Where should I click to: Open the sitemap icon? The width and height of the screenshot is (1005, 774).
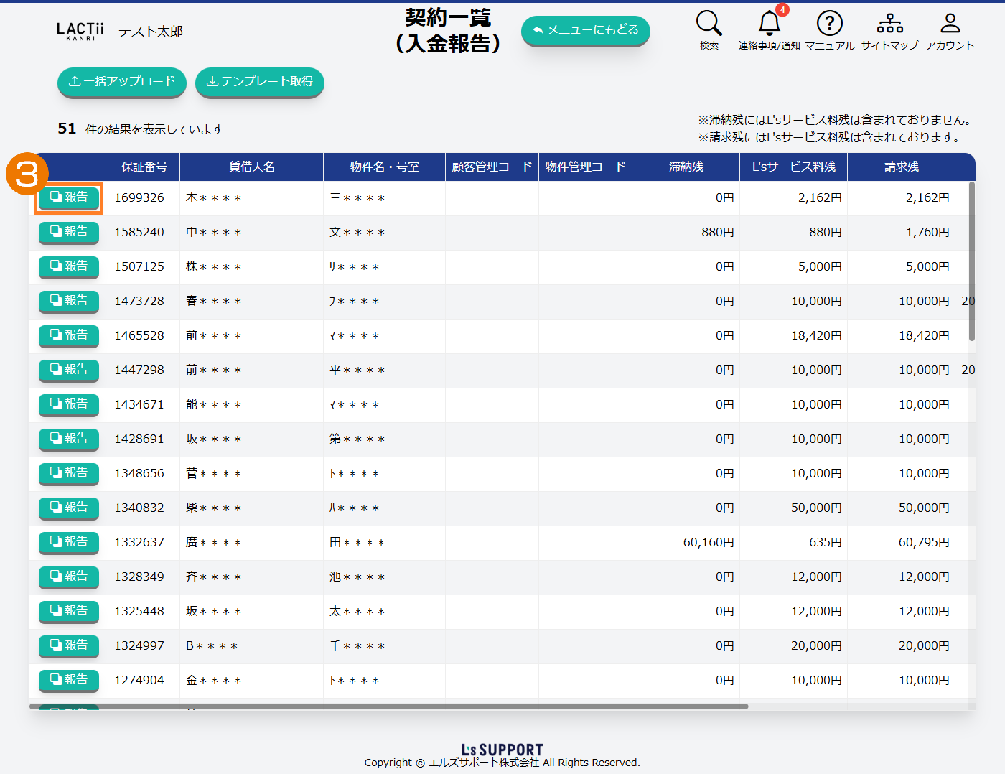pos(889,24)
